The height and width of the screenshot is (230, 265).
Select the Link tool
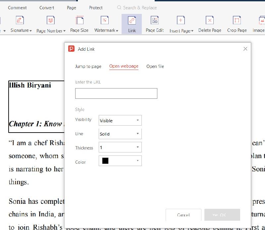click(132, 24)
